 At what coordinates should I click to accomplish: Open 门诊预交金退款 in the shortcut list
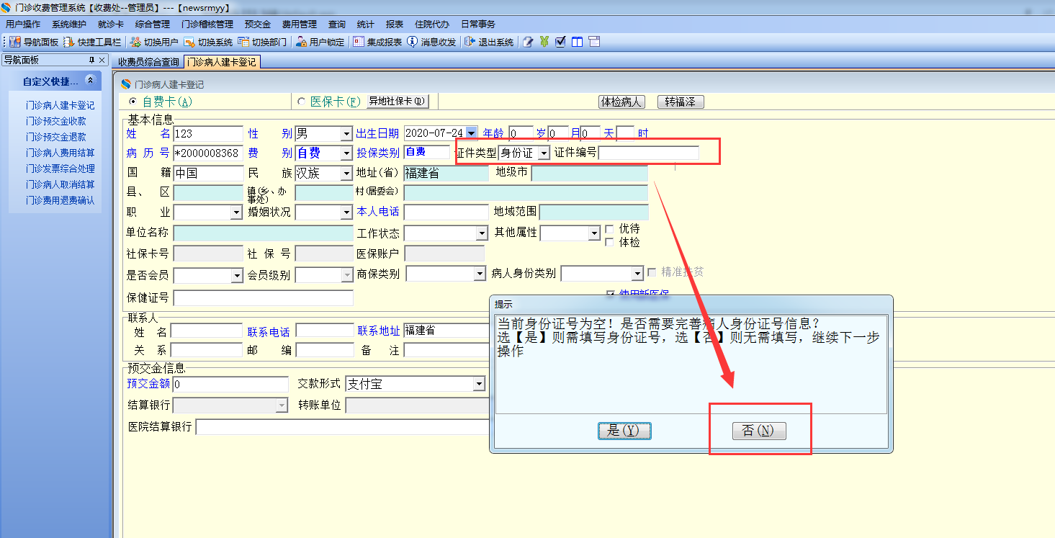point(56,137)
